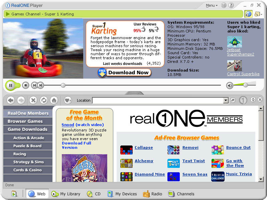Click the Go arrow beside Location field

click(x=233, y=100)
